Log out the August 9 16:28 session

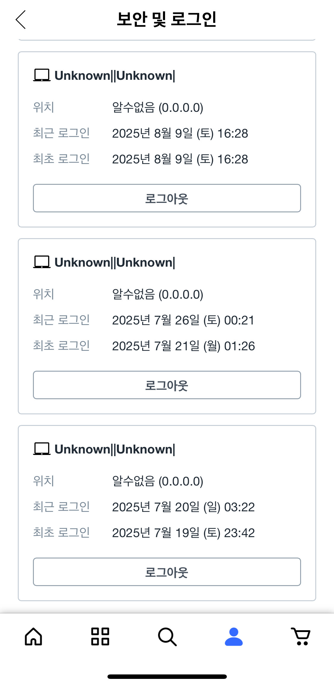(x=167, y=198)
